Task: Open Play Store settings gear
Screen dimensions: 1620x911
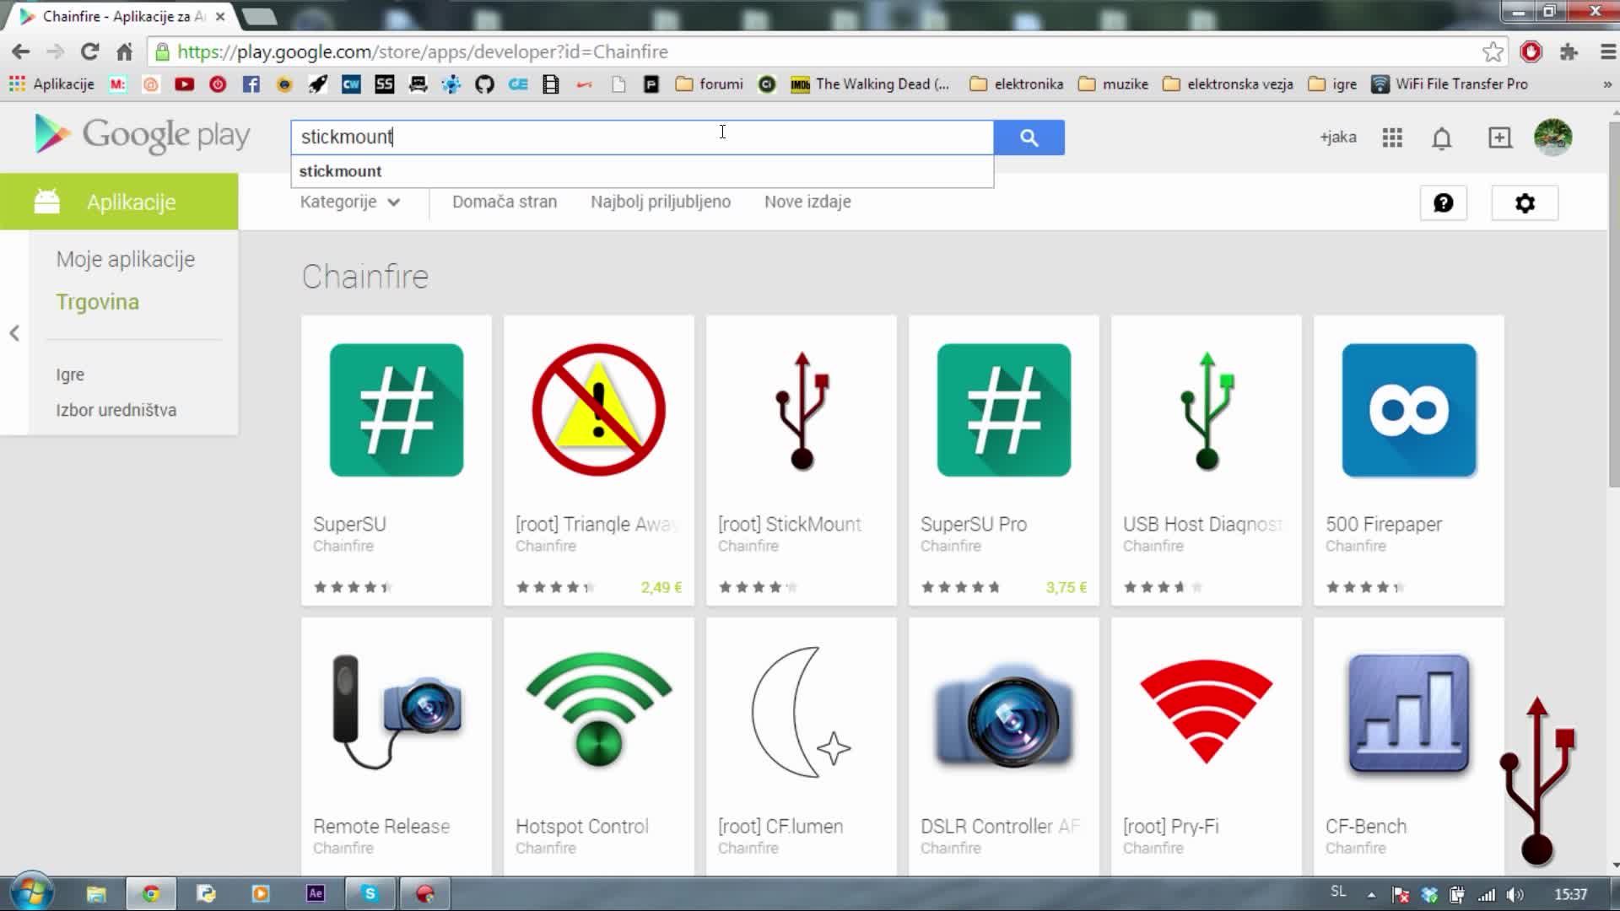Action: [1524, 203]
